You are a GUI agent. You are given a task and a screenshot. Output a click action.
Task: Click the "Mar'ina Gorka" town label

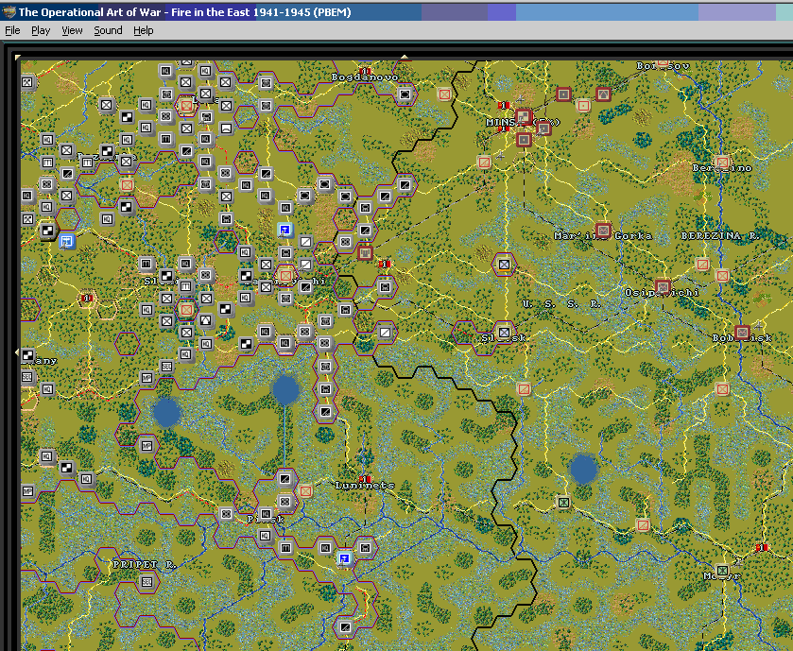click(x=603, y=236)
